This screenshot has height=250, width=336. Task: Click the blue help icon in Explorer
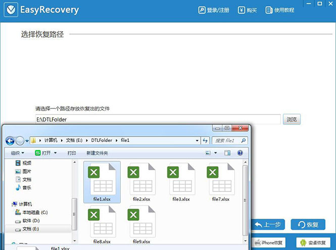point(240,153)
